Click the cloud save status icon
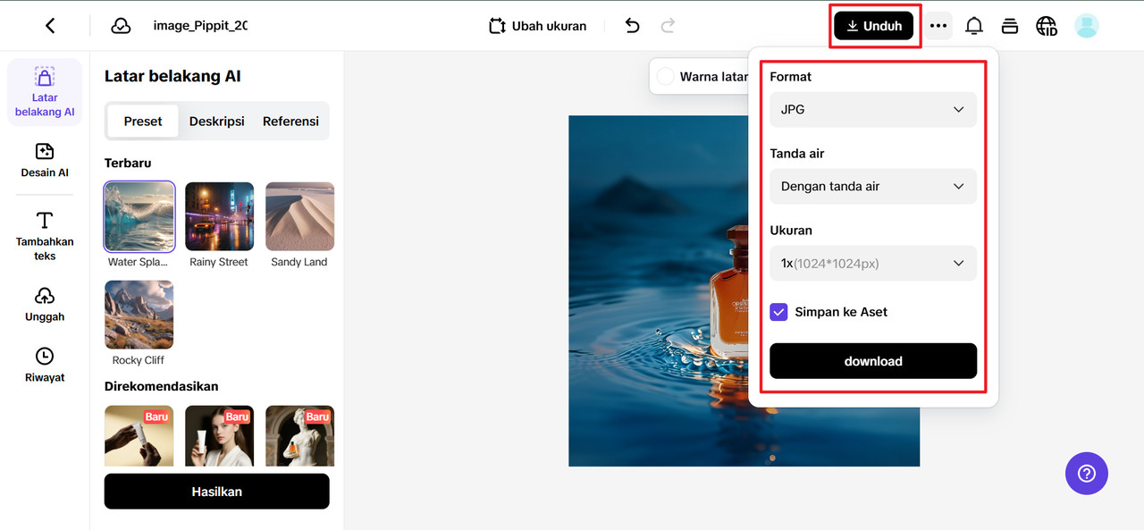Screen dimensions: 1144x530 pos(121,26)
